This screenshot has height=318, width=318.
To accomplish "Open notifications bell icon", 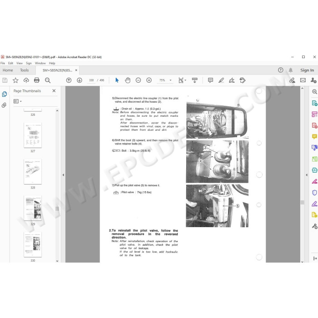I will click(x=291, y=70).
